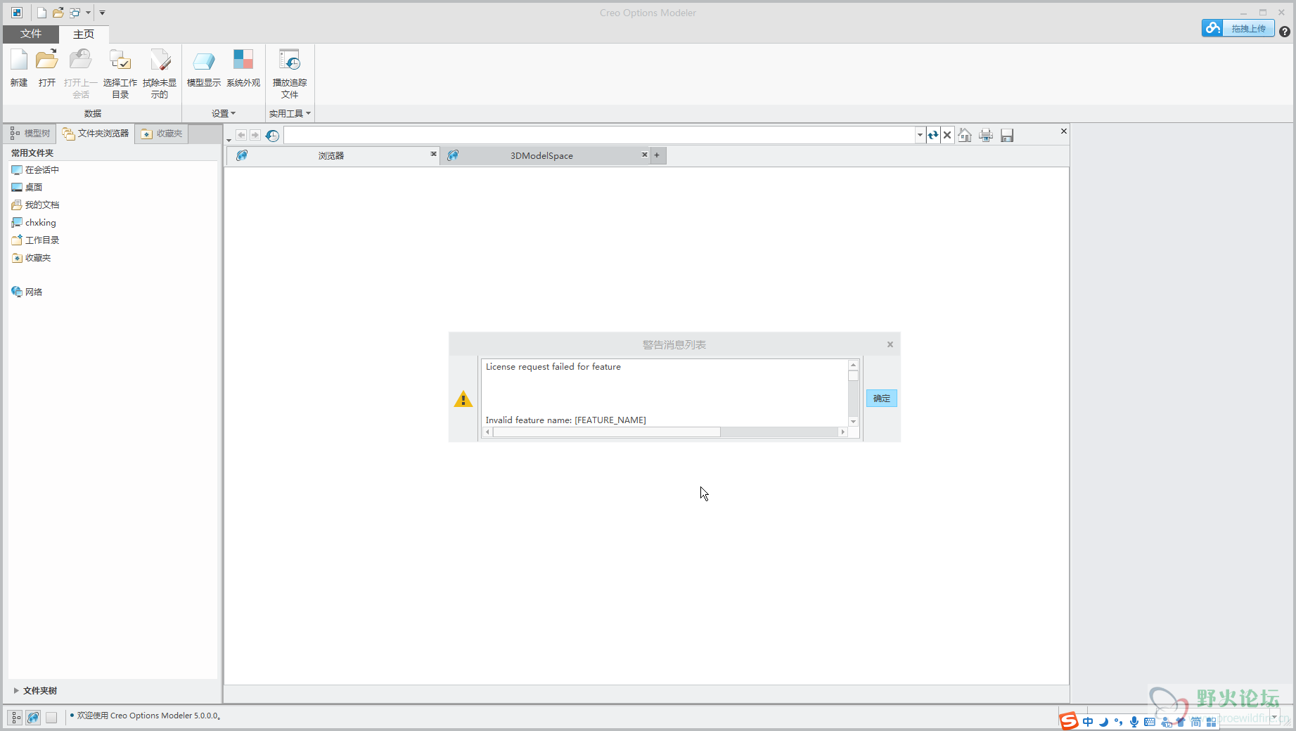Toggle the model tree status bar icon
This screenshot has height=731, width=1296.
click(x=15, y=718)
